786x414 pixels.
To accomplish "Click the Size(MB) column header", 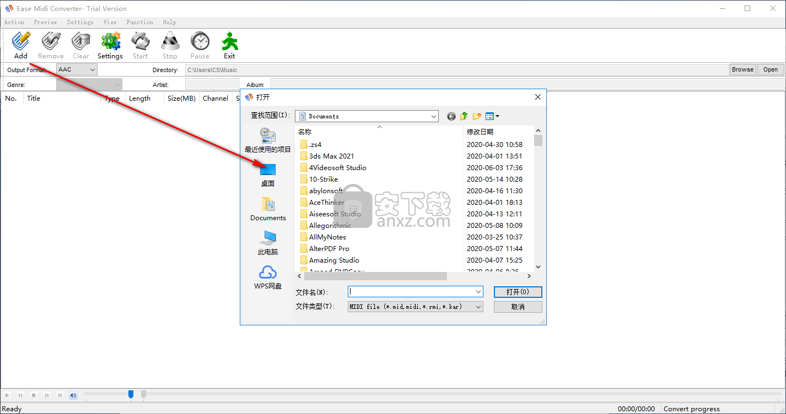I will point(181,99).
